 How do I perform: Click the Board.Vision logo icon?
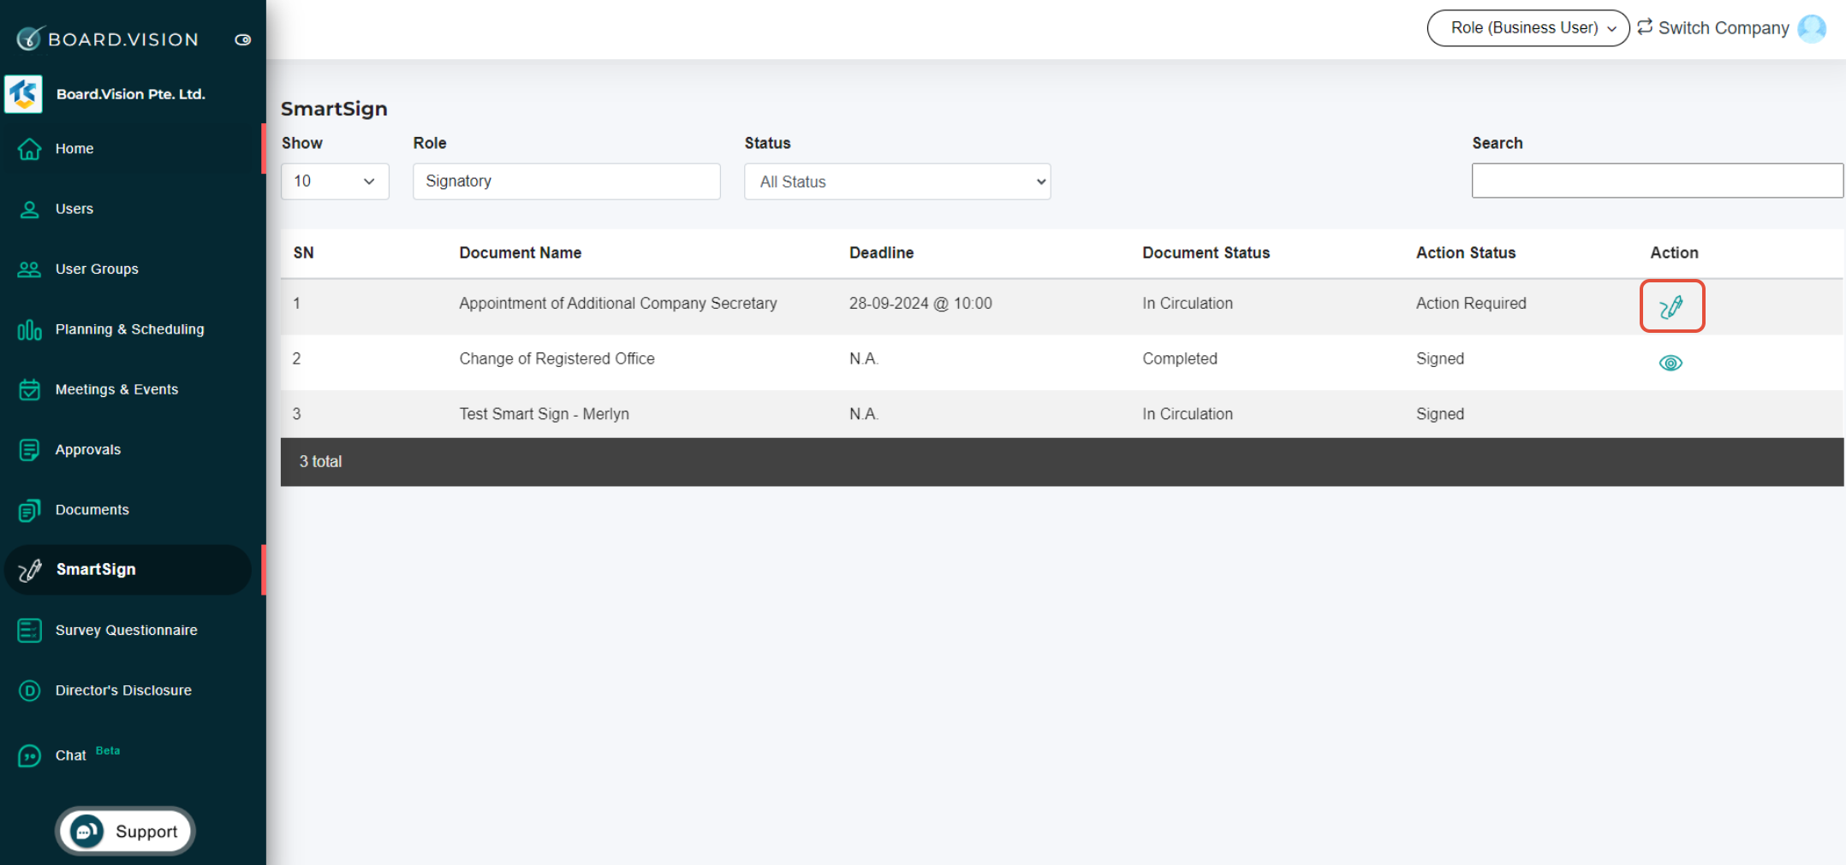[29, 39]
